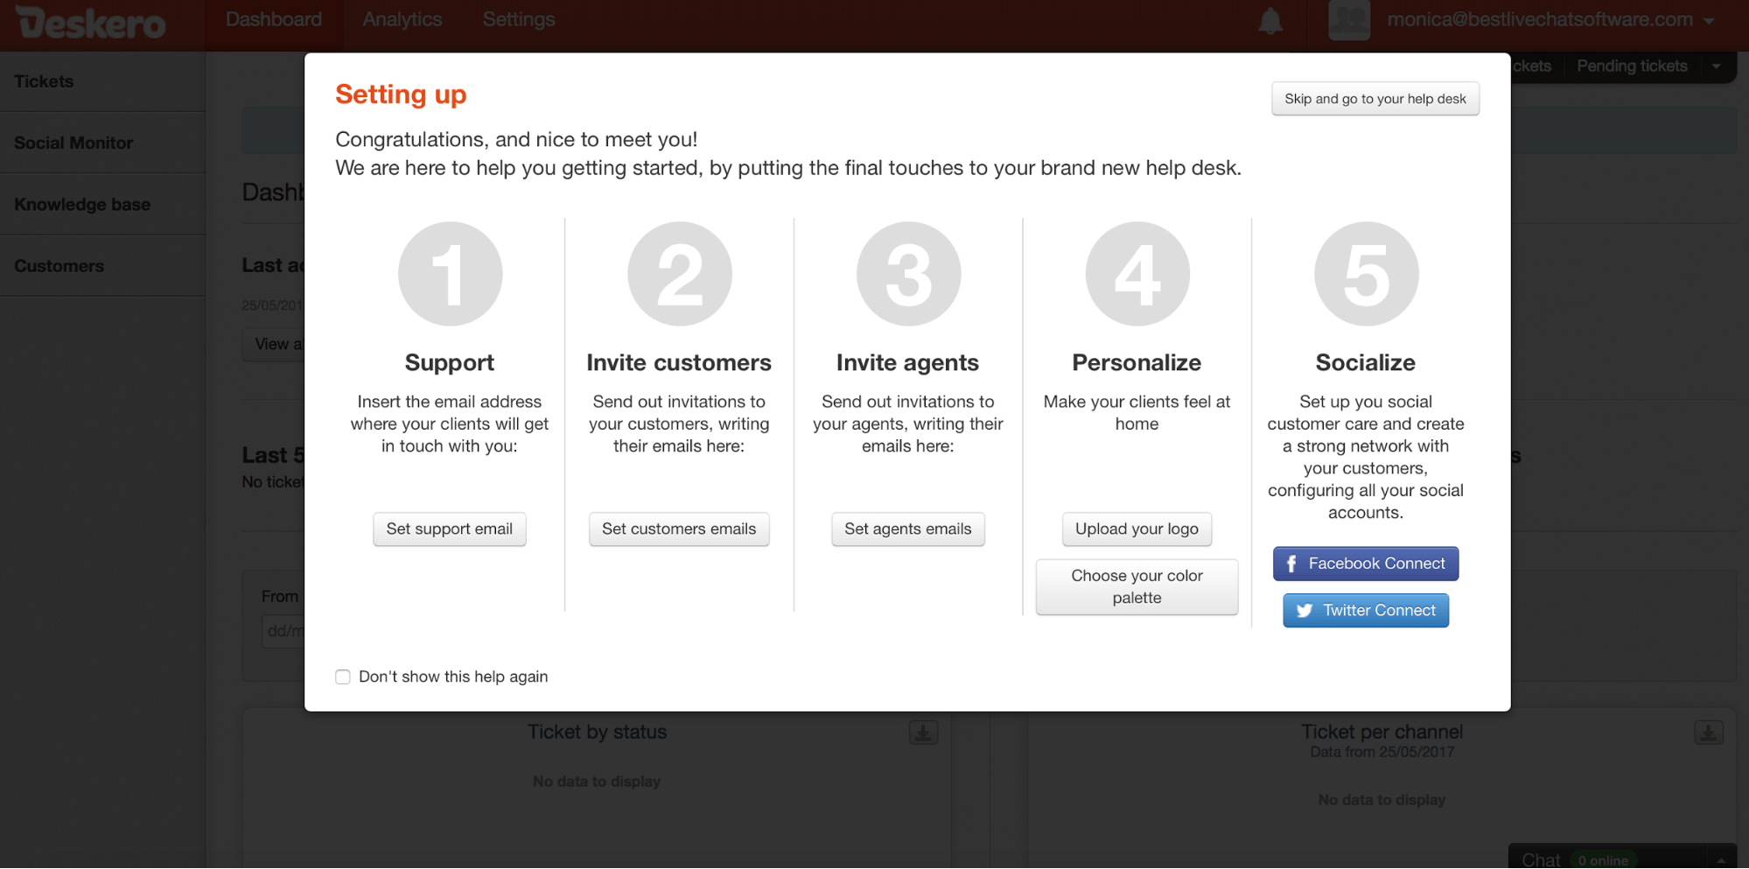1749x869 pixels.
Task: Click Set agents emails button
Action: pyautogui.click(x=908, y=529)
